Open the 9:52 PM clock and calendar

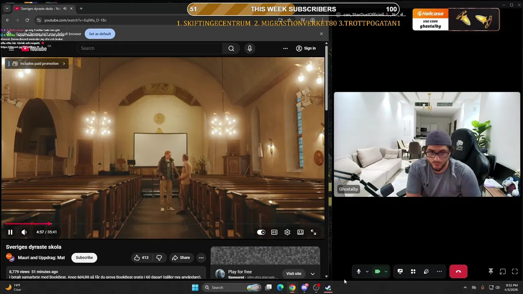pos(512,287)
